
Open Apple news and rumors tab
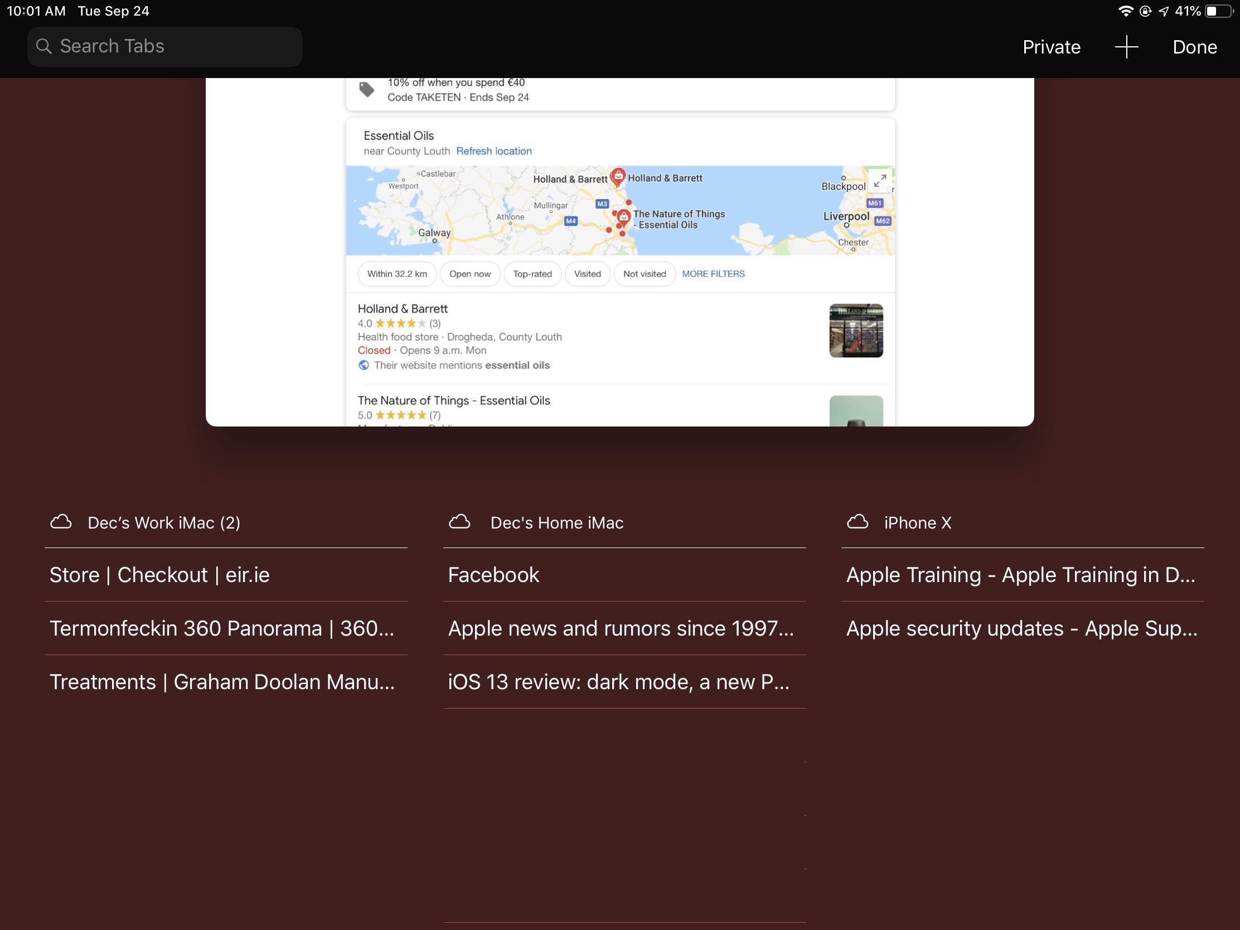point(624,628)
